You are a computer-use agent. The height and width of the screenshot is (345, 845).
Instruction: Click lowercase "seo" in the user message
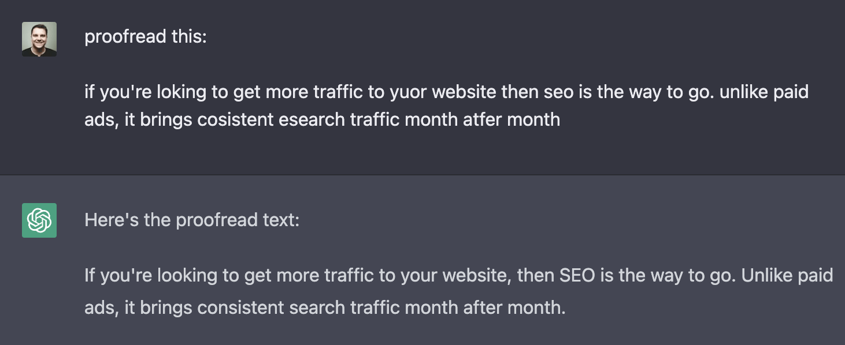(560, 92)
